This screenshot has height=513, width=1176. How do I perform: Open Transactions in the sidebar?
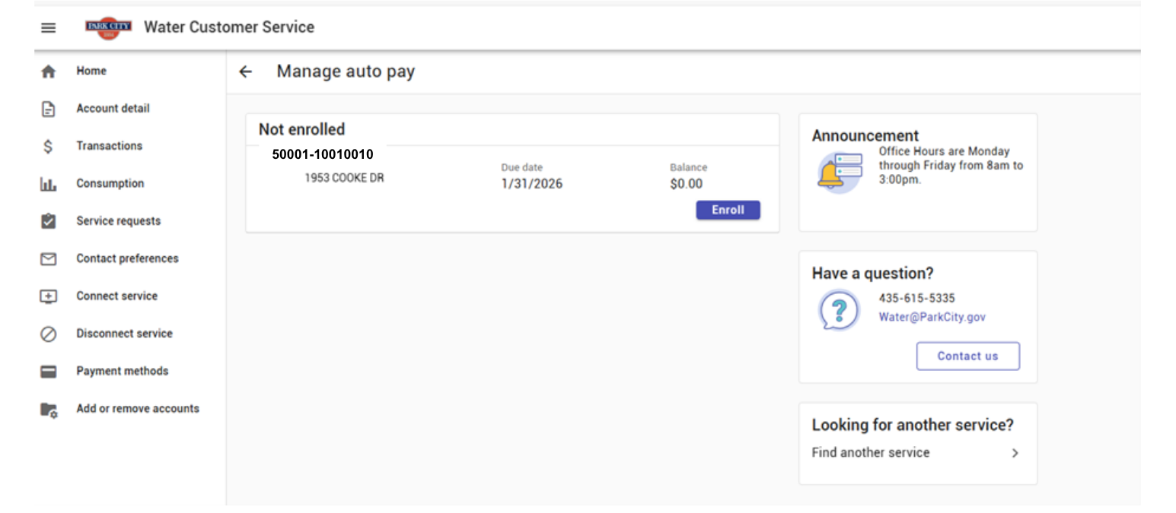pos(109,146)
